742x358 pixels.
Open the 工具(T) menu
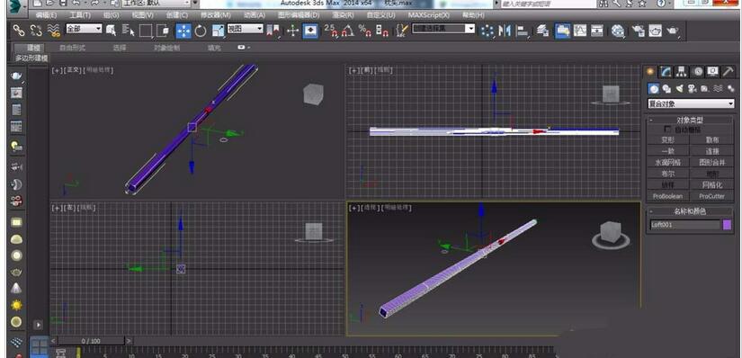pyautogui.click(x=80, y=15)
